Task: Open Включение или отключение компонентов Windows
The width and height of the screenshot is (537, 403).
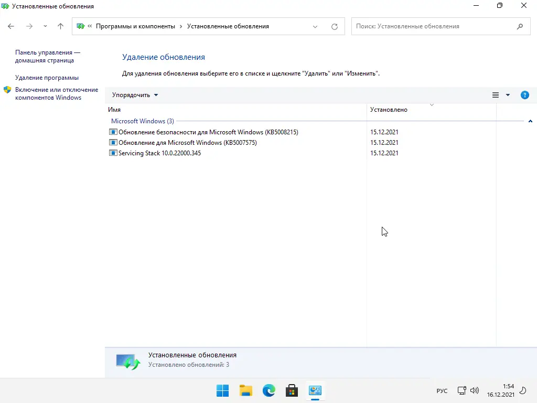Action: [x=57, y=93]
